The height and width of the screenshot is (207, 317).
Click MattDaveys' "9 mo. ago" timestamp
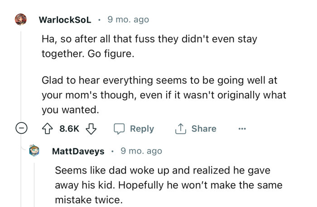[141, 151]
